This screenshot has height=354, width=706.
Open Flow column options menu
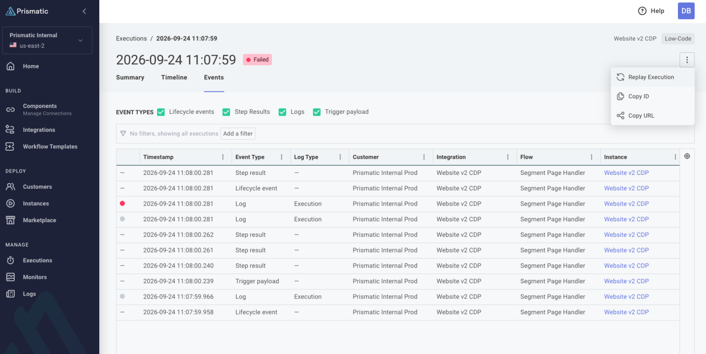pyautogui.click(x=592, y=157)
